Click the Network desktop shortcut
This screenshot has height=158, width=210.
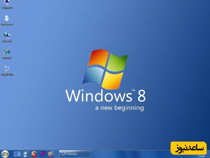[x=7, y=36]
